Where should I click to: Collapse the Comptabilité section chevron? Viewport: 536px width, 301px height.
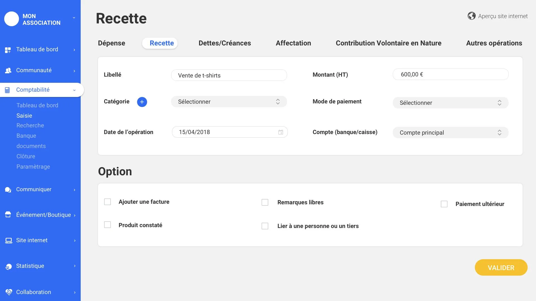74,90
